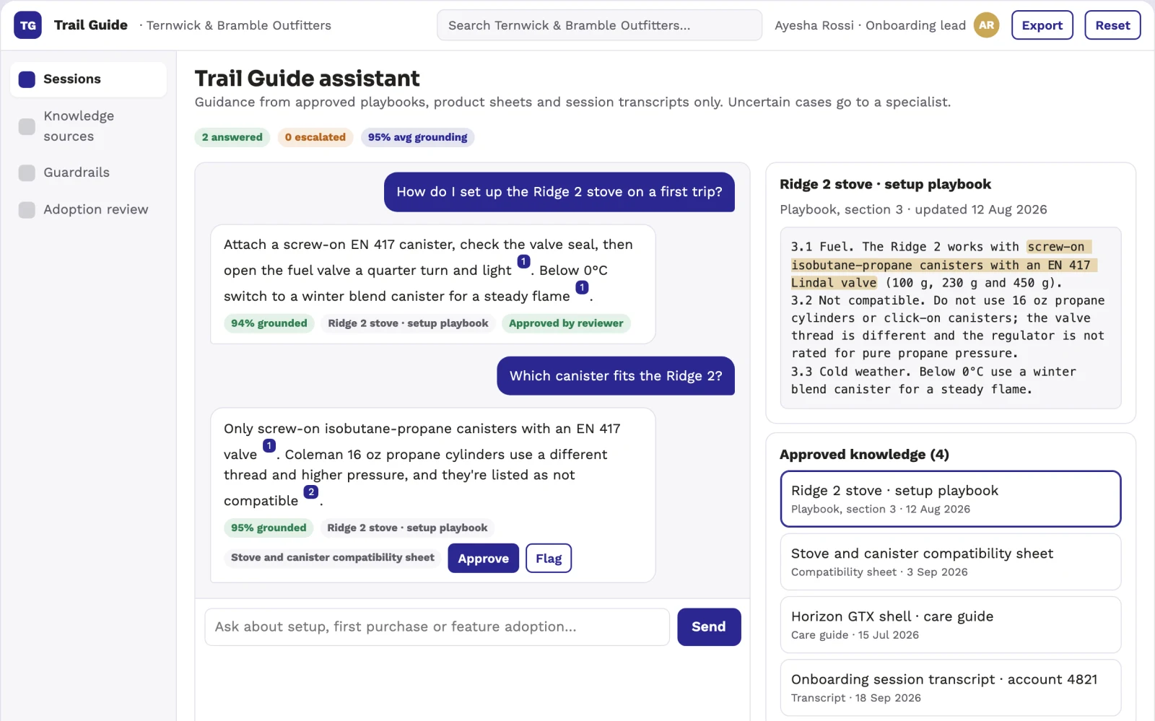Click the highlighted 'Lindal valve' passage
This screenshot has height=721, width=1155.
tap(834, 283)
